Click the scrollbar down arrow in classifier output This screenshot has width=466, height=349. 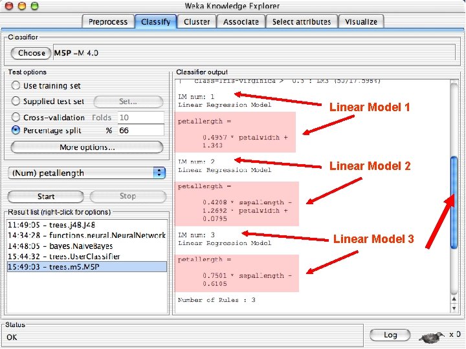coord(454,308)
